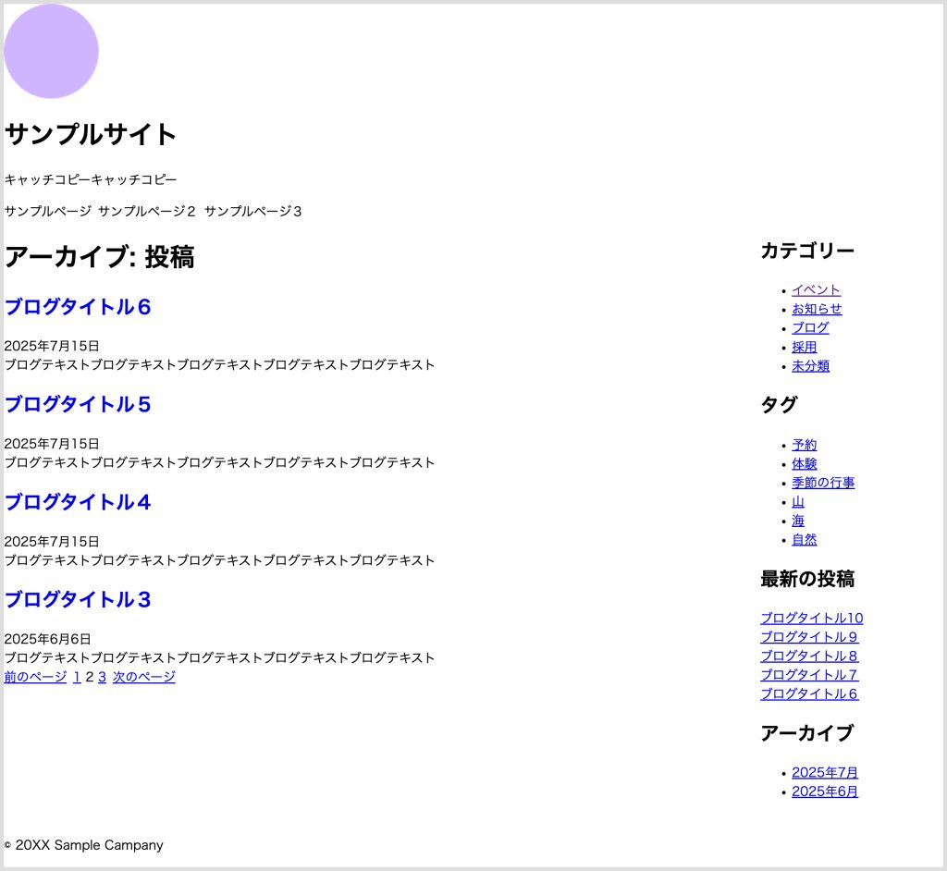Open the サンプルページ3 nav item

point(253,211)
